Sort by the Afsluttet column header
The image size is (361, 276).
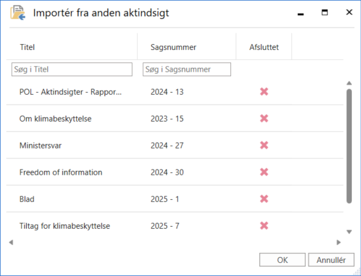coord(264,47)
